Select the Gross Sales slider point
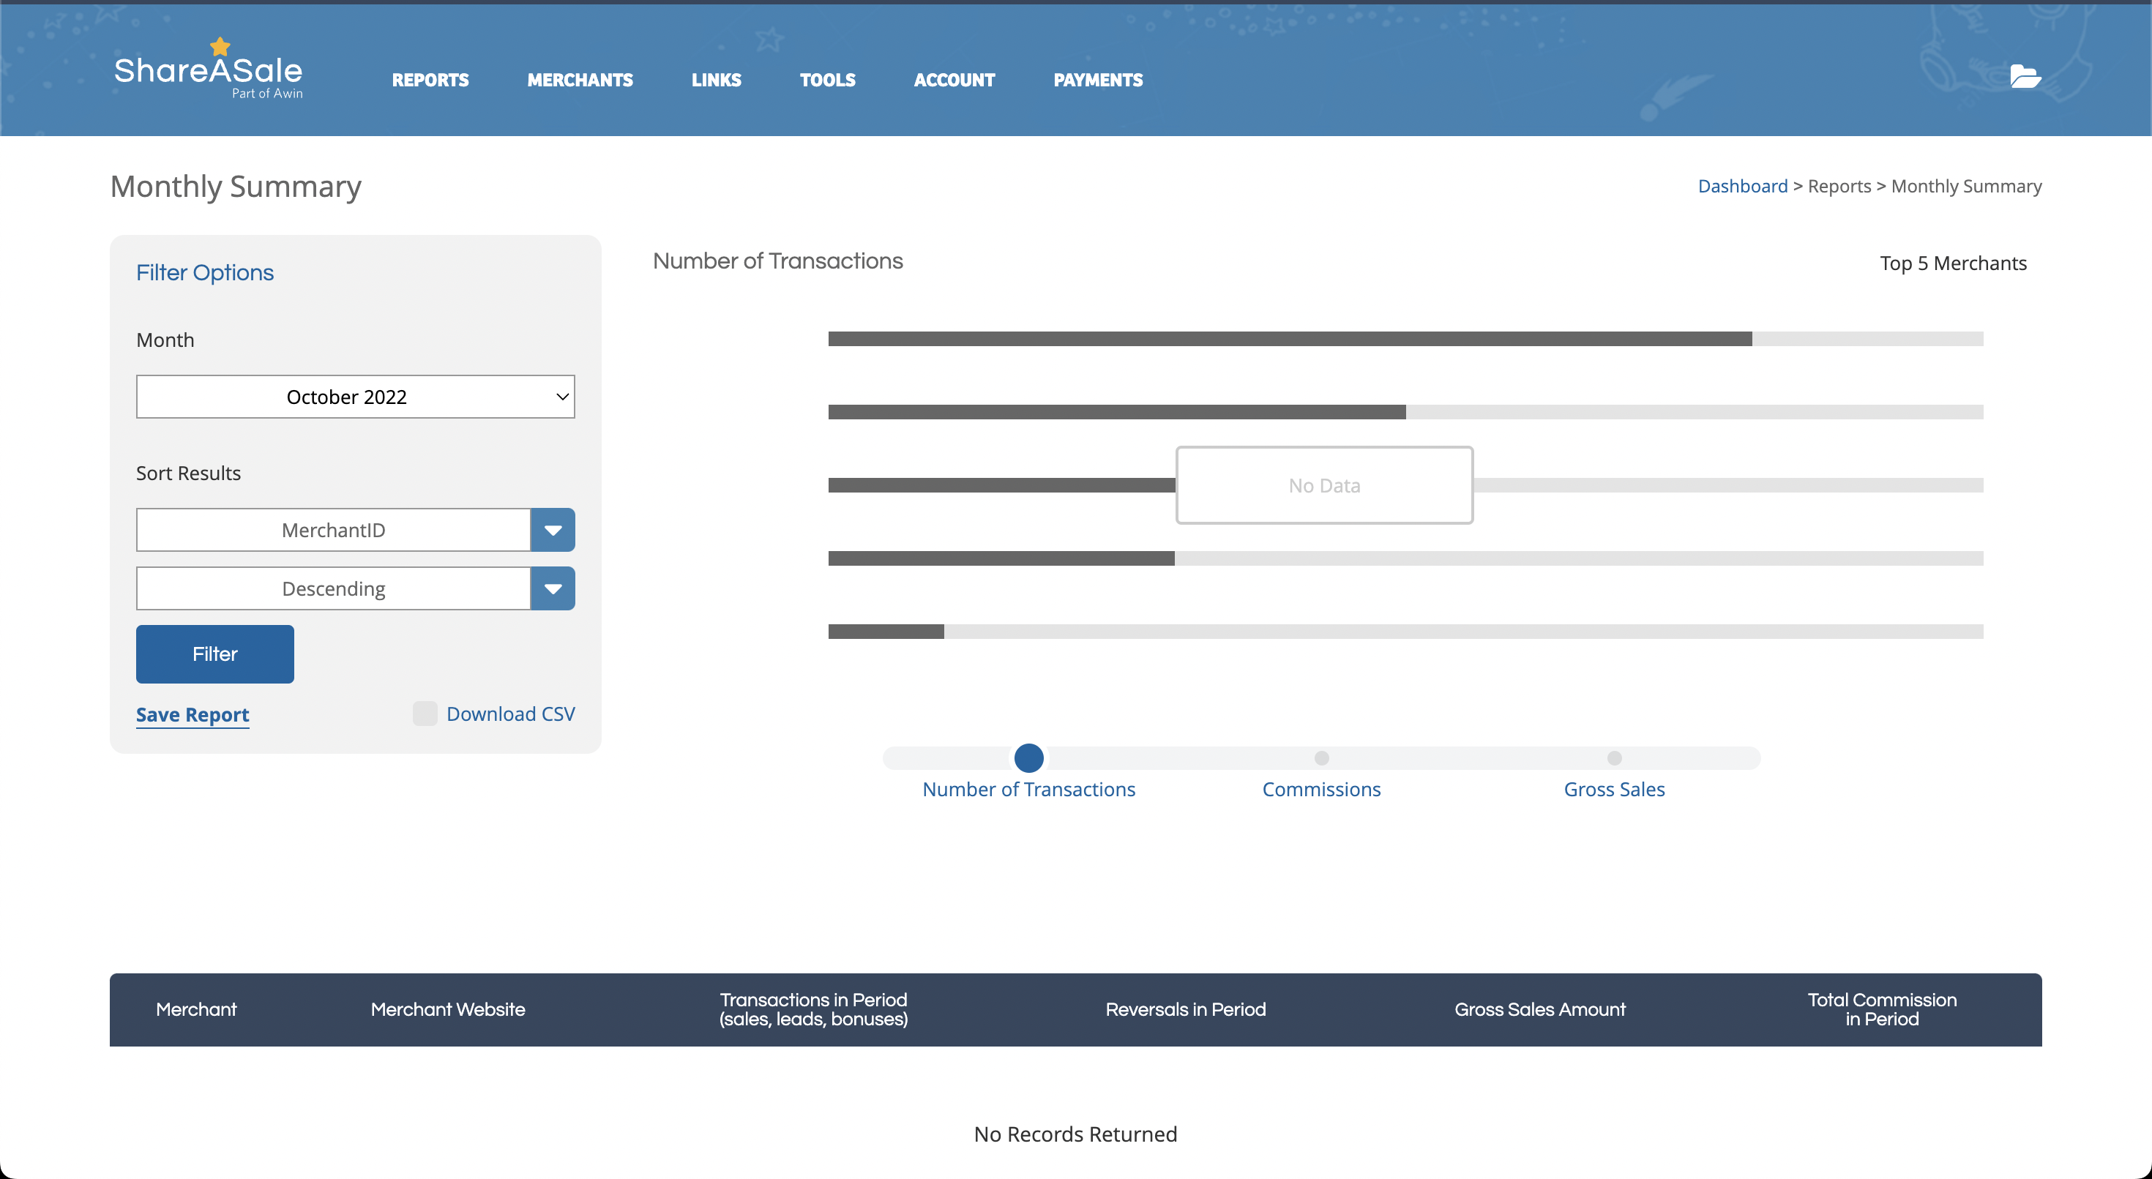The width and height of the screenshot is (2152, 1179). [1614, 758]
